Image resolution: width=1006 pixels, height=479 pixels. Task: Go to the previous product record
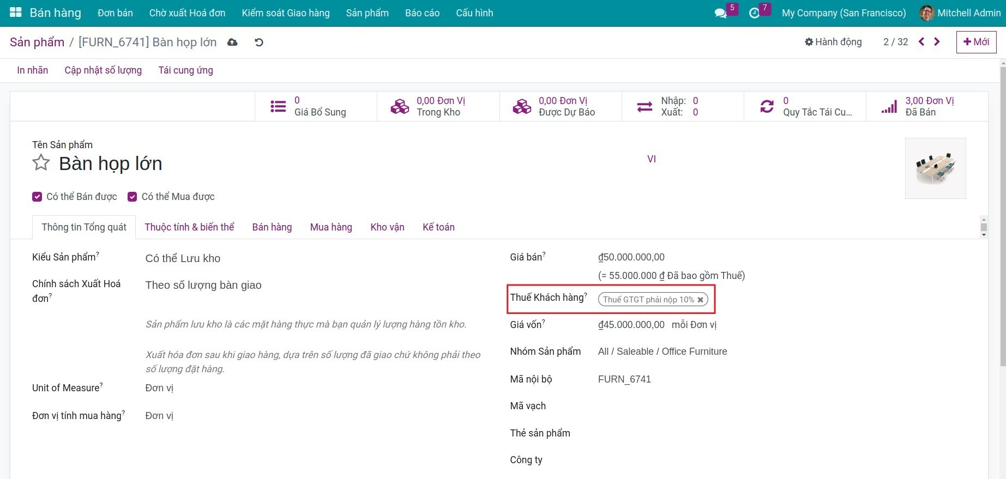921,42
